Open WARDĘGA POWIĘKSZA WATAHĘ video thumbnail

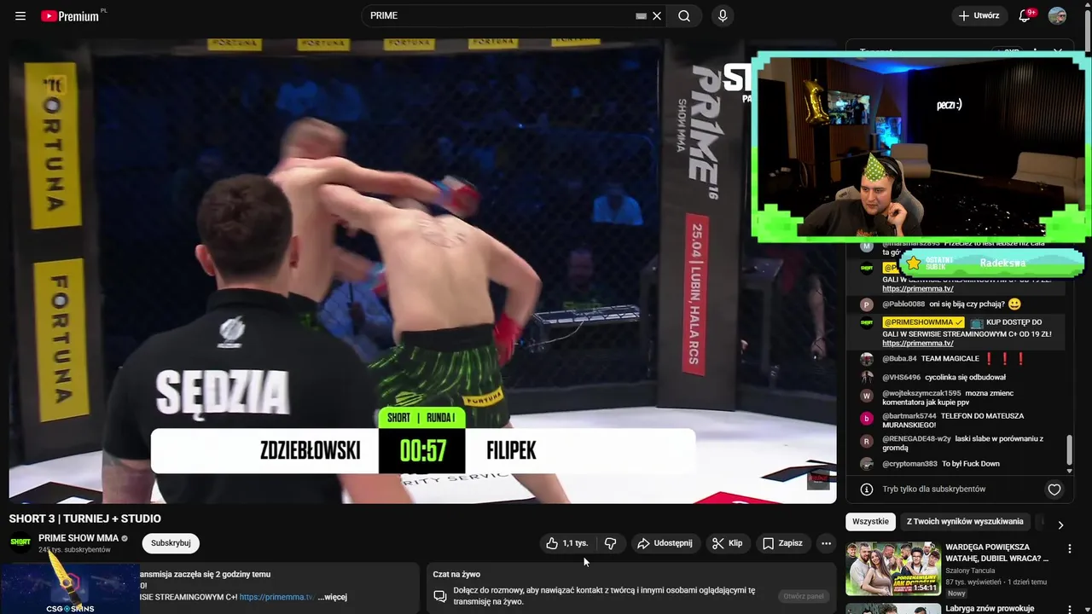[x=892, y=568]
